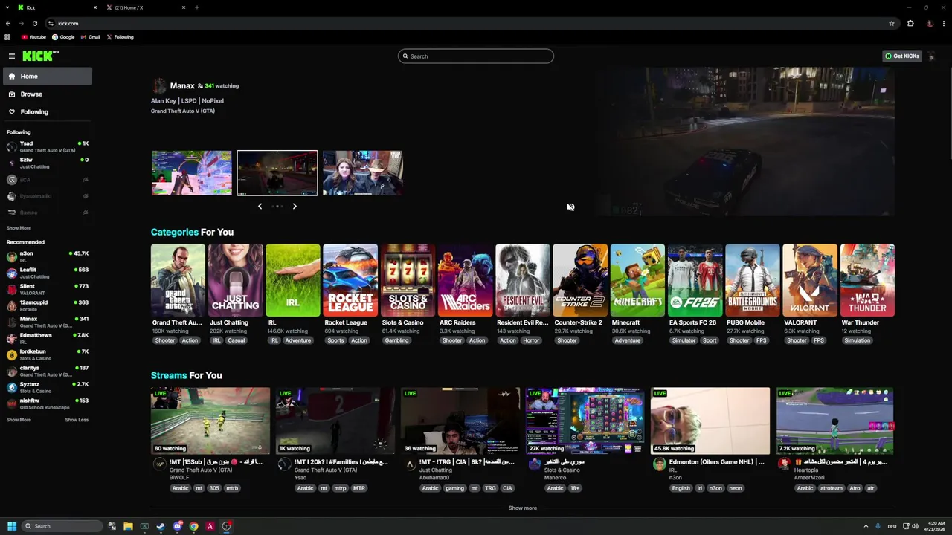Open nishftw Old School RuneScape channel
Image resolution: width=952 pixels, height=535 pixels.
pos(48,403)
